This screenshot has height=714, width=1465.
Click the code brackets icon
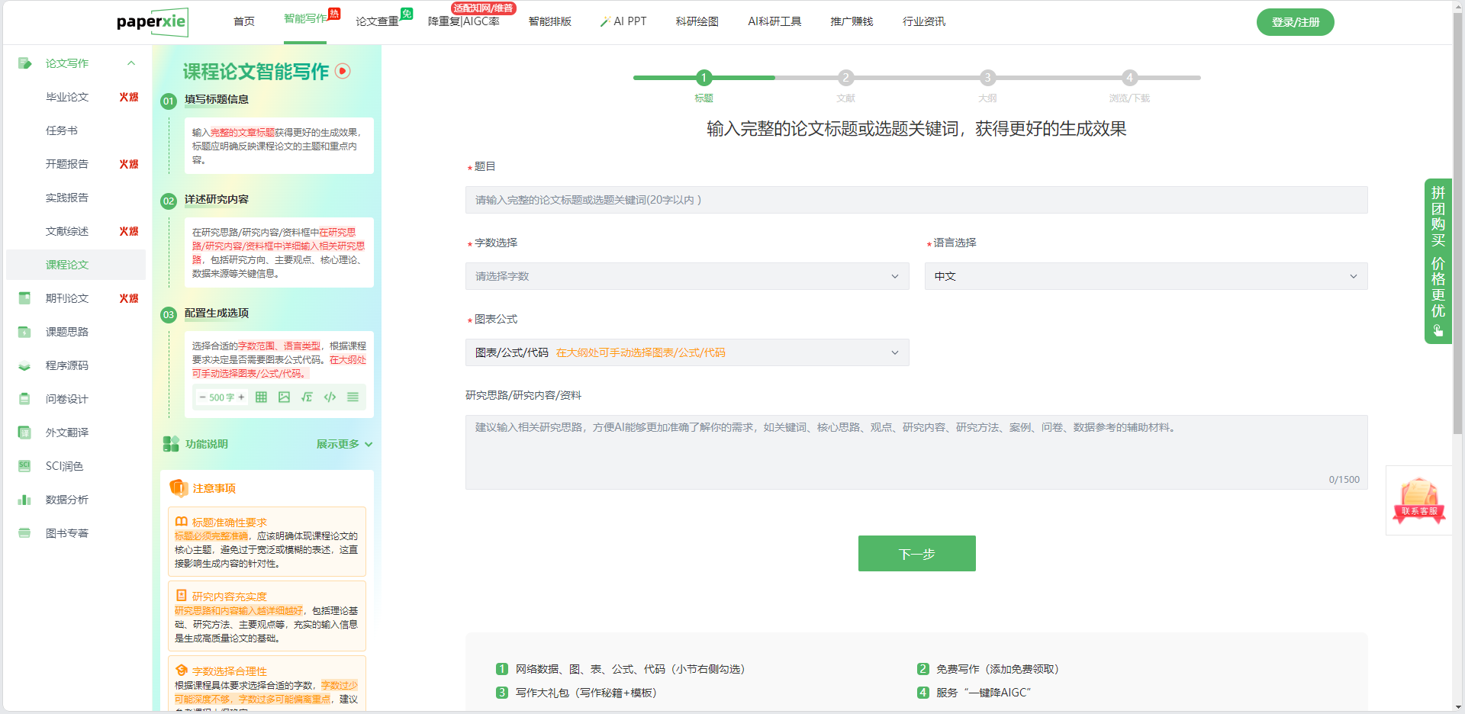(x=330, y=397)
